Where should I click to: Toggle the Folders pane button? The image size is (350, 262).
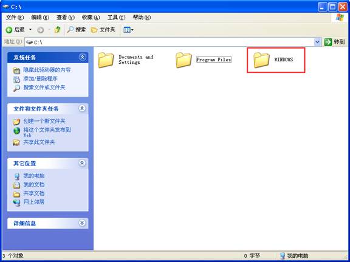[103, 30]
